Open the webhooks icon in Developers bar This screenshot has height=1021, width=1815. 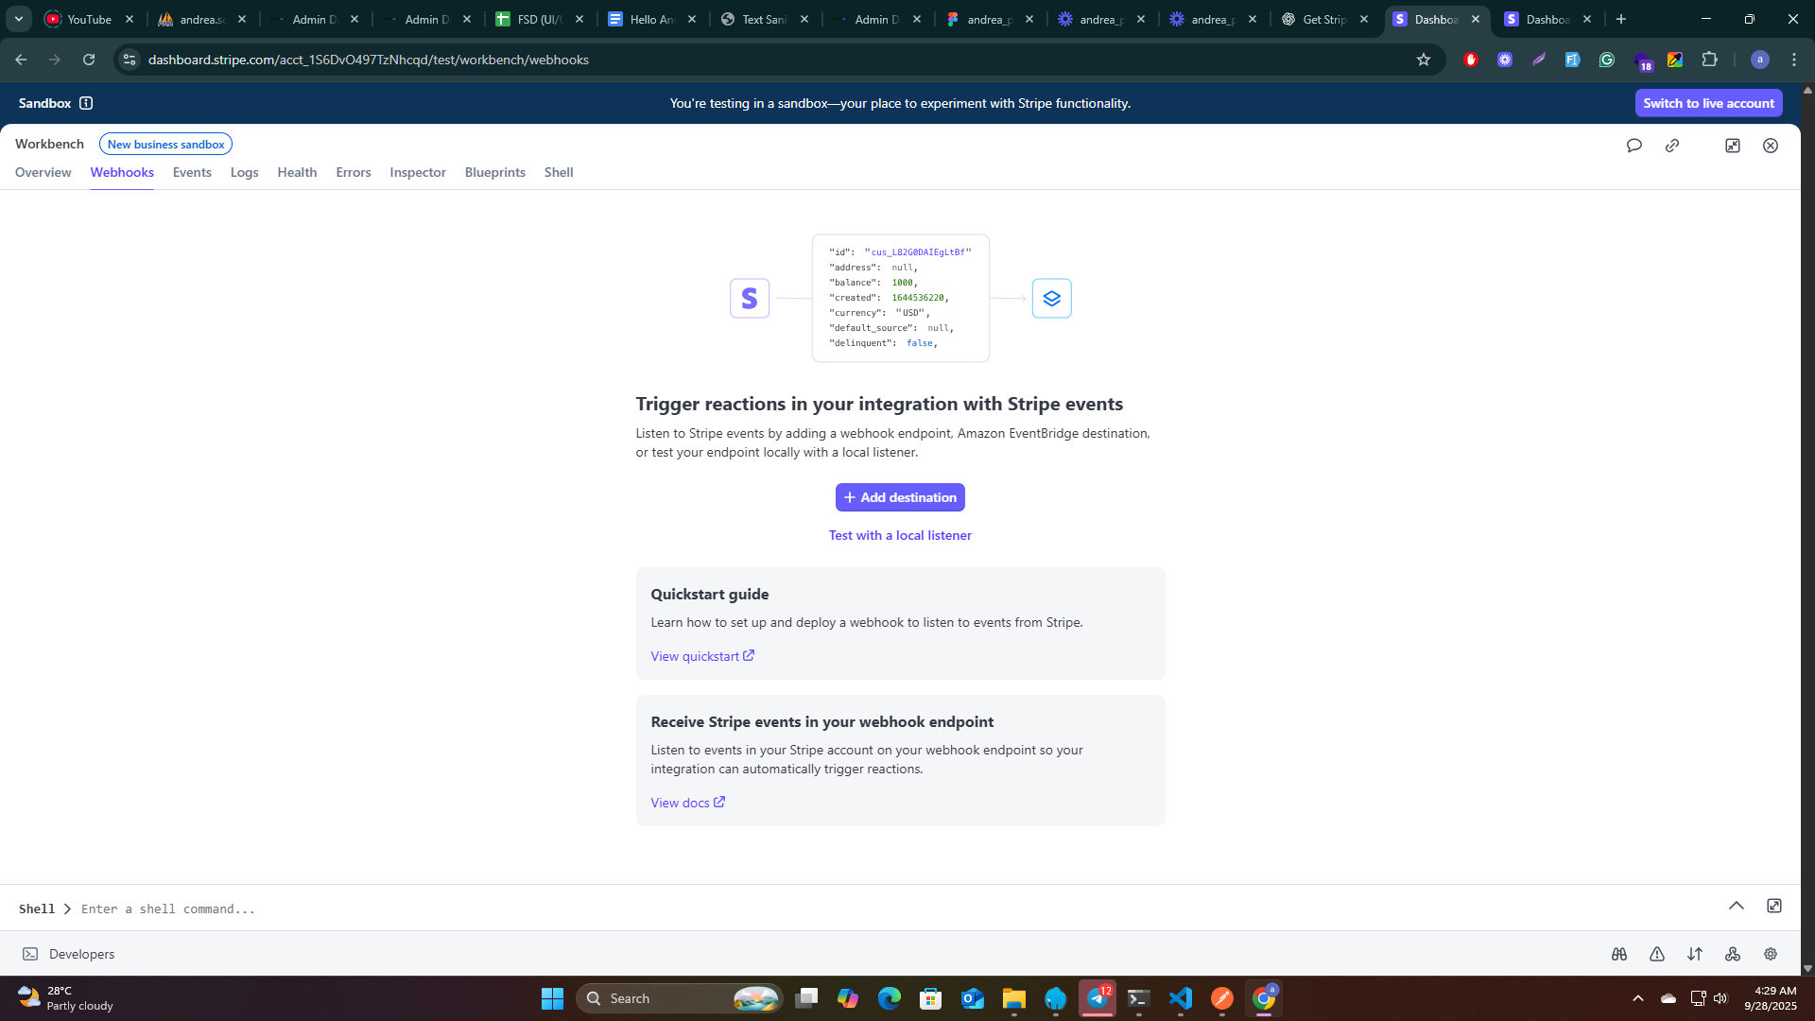1733,954
